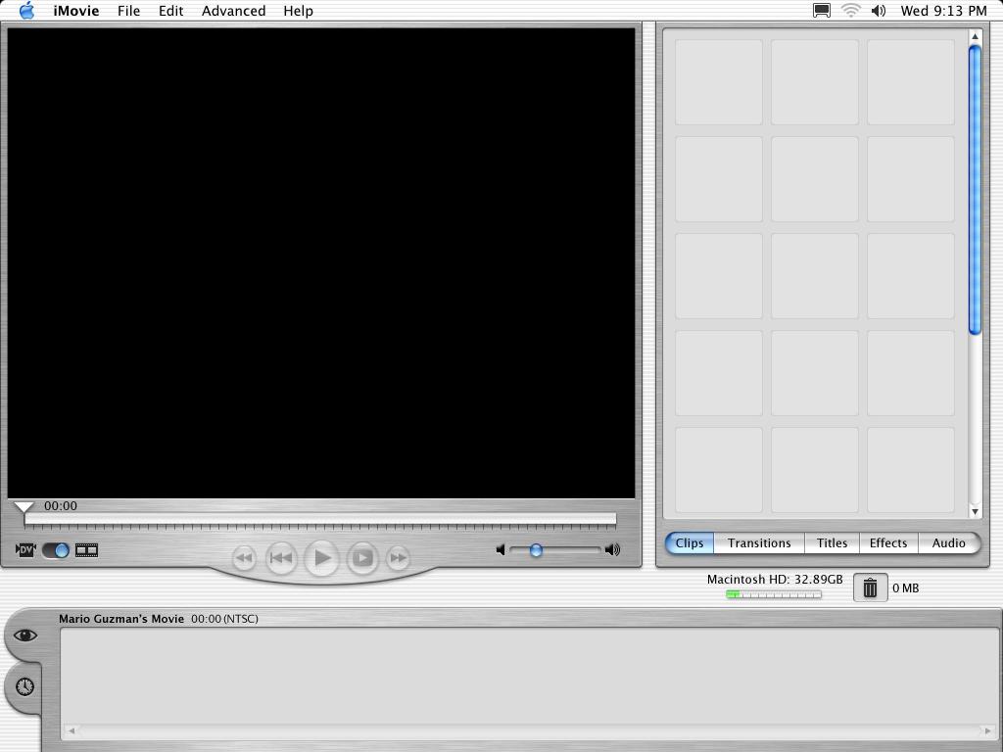Open the Edit menu

pyautogui.click(x=170, y=11)
